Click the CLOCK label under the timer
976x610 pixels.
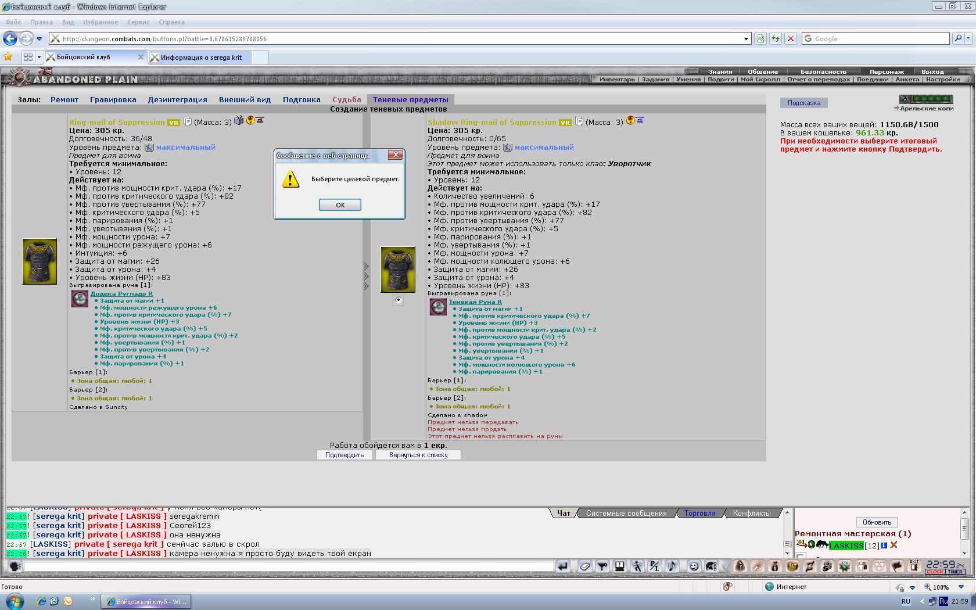point(935,572)
